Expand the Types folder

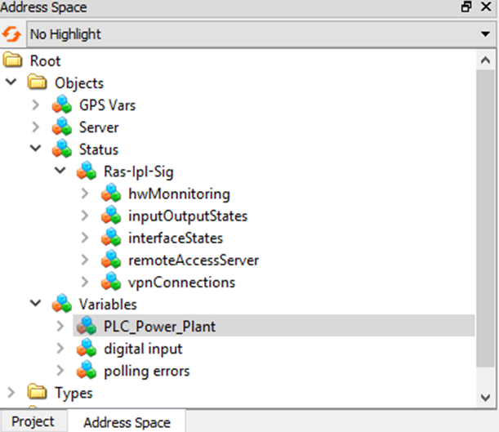12,393
